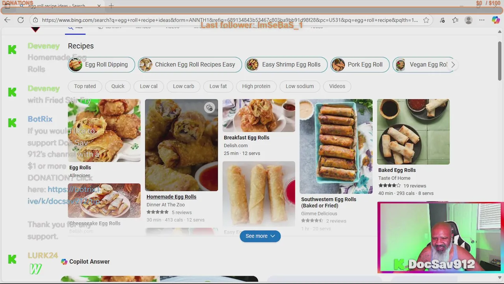Viewport: 504px width, 284px height.
Task: Open the Homemade Egg Rolls photo
Action: [x=182, y=145]
